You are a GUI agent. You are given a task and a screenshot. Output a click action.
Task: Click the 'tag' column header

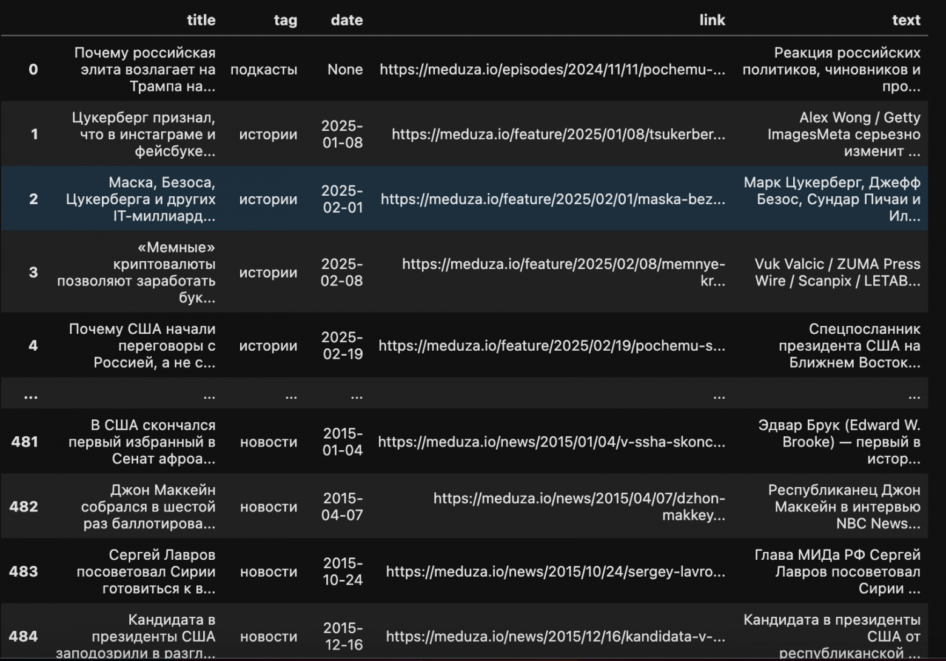click(285, 21)
